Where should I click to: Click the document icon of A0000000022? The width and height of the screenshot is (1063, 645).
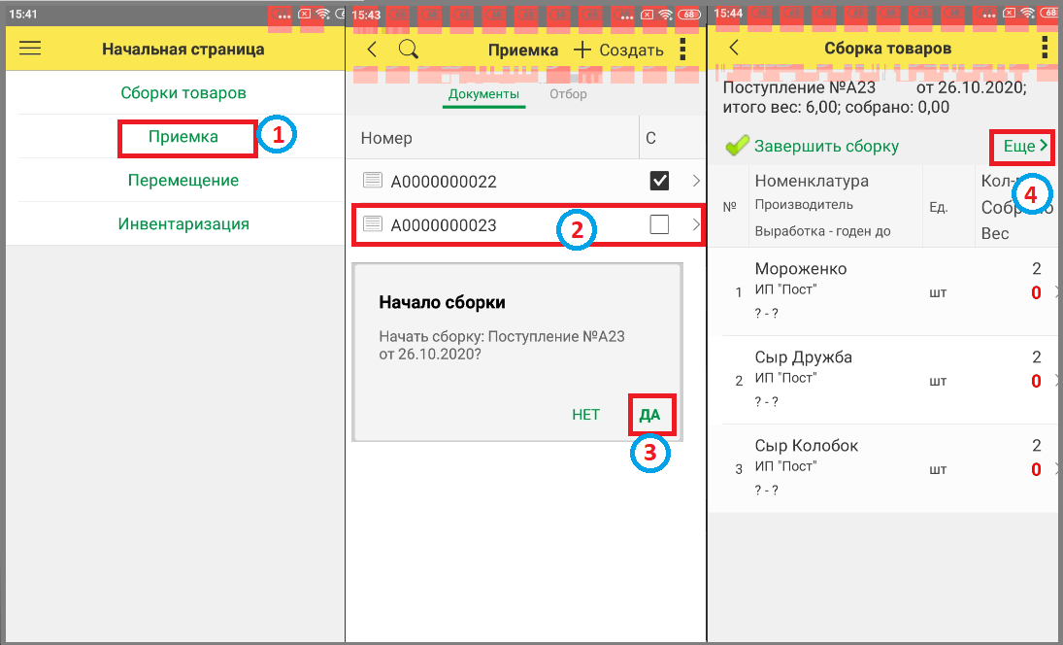point(372,180)
